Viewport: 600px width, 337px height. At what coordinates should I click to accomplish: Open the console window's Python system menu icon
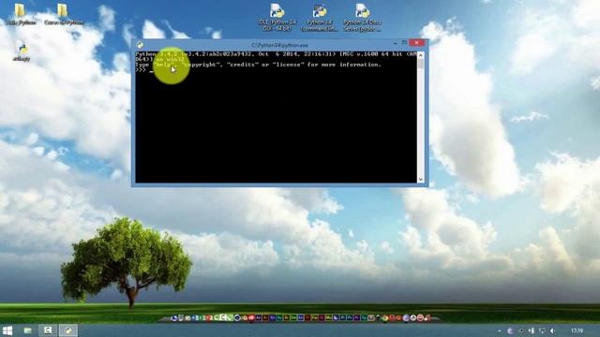(140, 45)
